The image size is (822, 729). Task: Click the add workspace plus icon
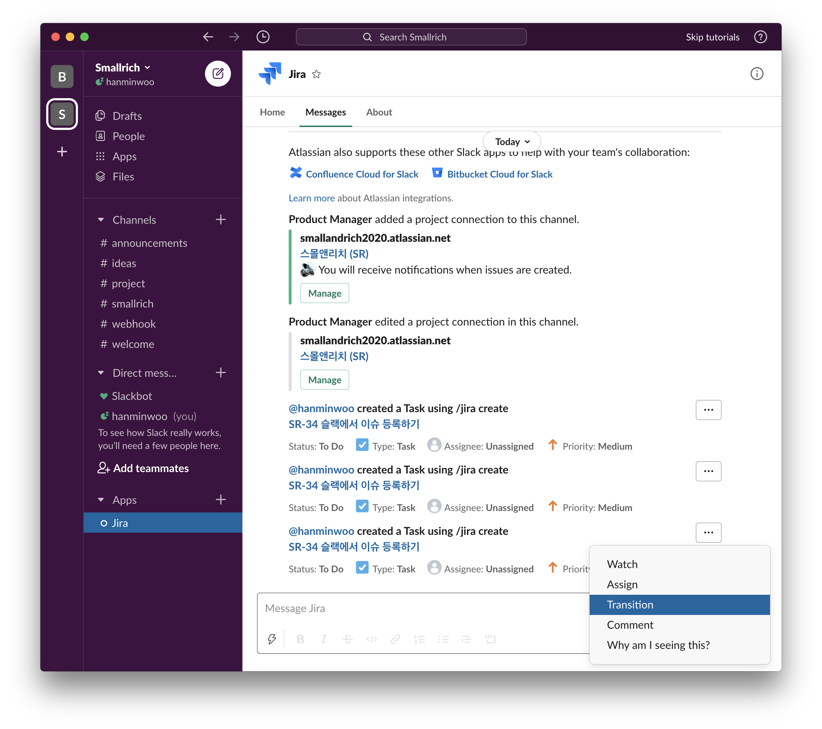tap(62, 152)
